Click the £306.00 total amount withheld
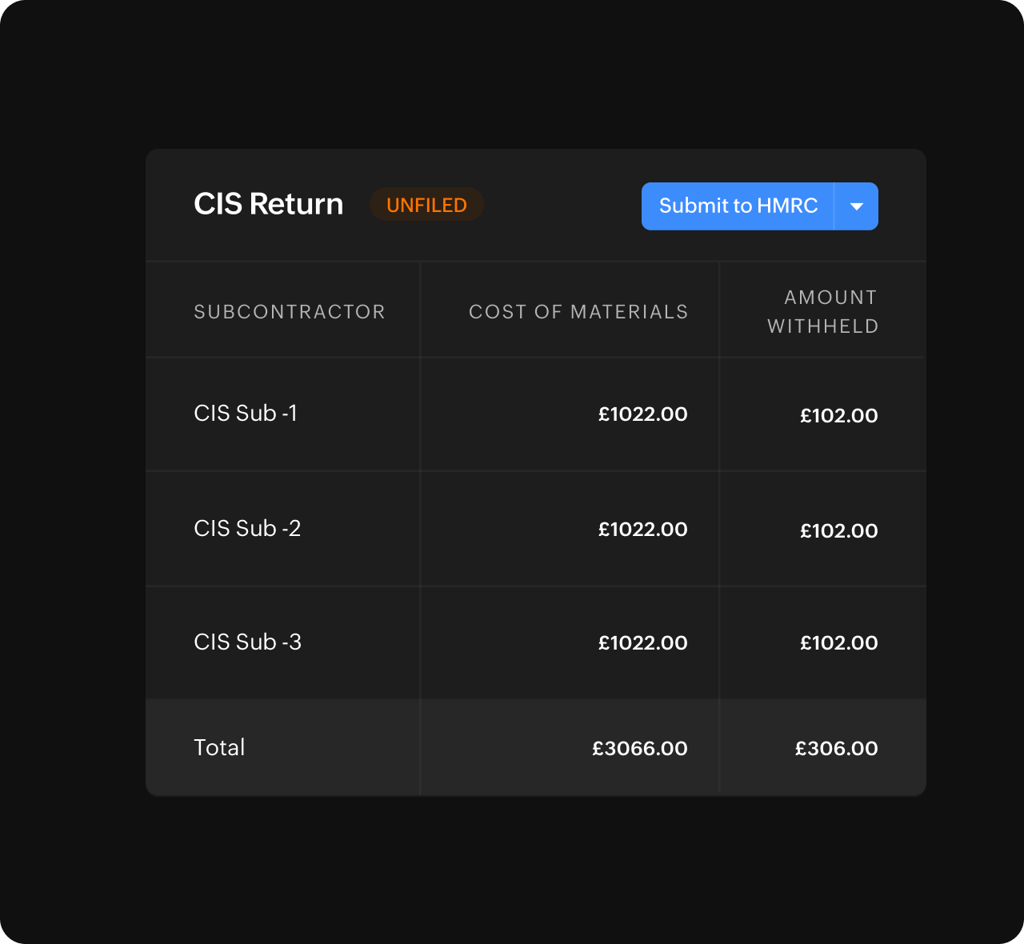This screenshot has width=1024, height=944. (x=836, y=748)
